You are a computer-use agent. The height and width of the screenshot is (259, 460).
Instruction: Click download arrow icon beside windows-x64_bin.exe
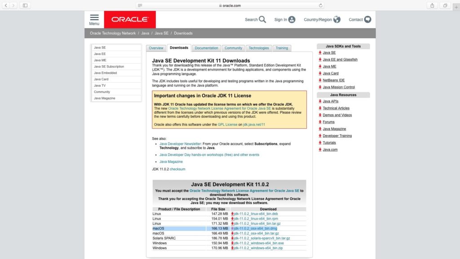(x=232, y=243)
